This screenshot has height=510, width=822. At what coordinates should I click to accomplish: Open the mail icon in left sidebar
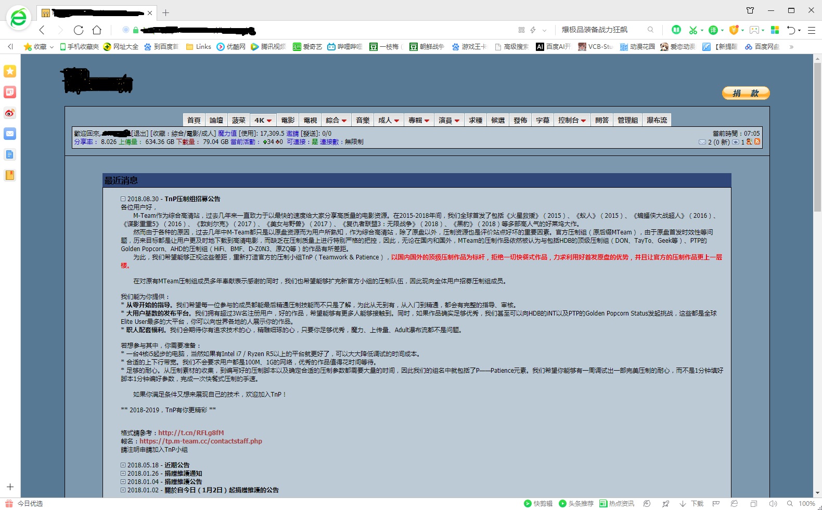pyautogui.click(x=10, y=134)
